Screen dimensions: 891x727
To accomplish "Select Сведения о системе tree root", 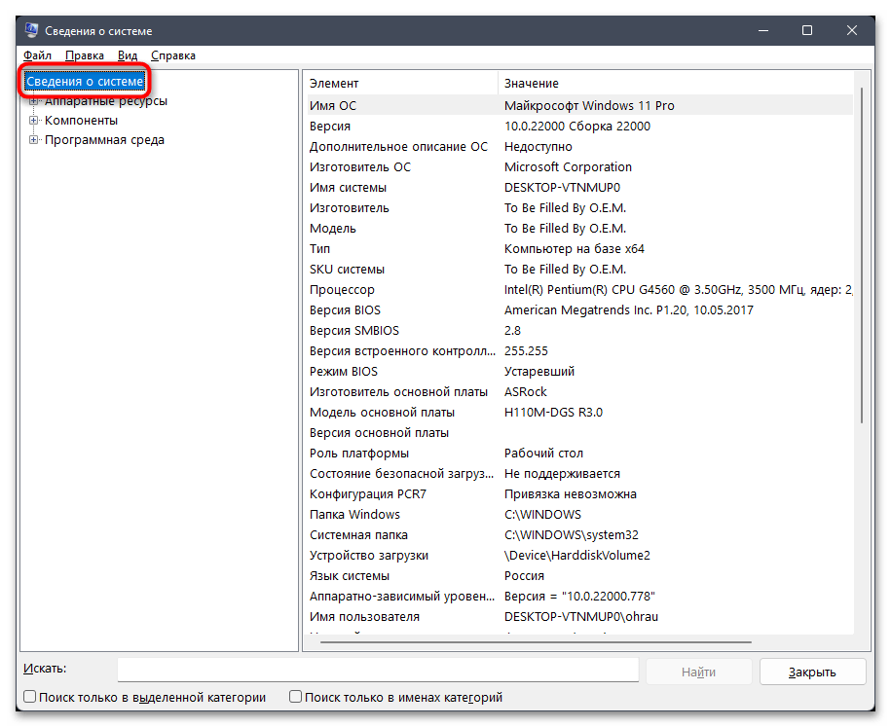I will coord(85,81).
